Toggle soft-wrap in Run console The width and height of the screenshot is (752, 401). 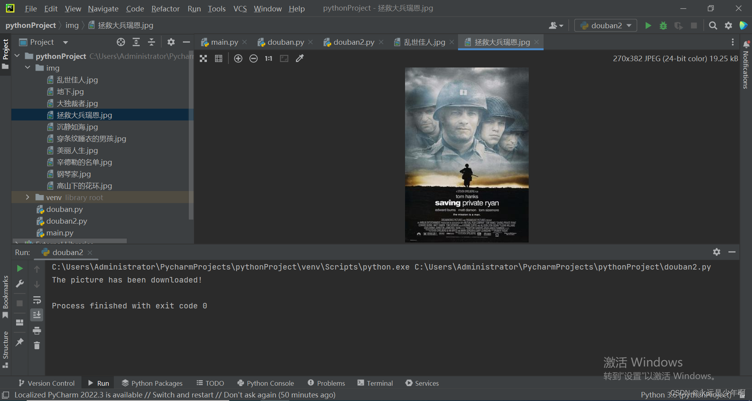click(37, 300)
